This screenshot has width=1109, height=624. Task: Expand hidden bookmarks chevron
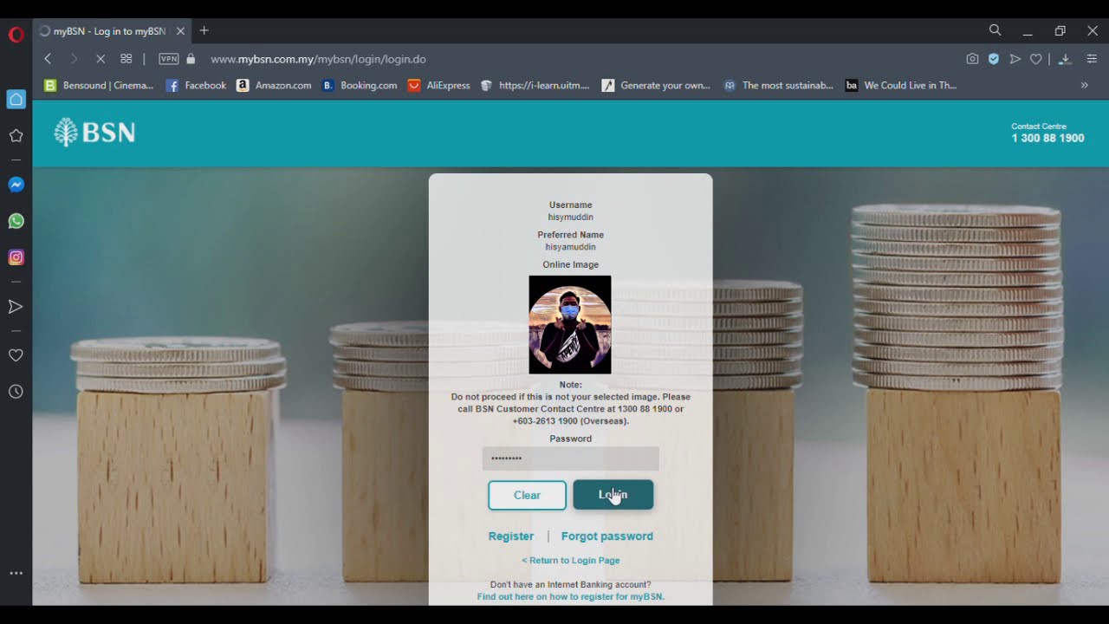click(x=1084, y=85)
